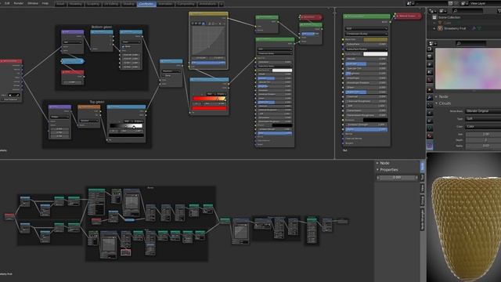
Task: Select the Top-green frame label
Action: click(x=97, y=102)
